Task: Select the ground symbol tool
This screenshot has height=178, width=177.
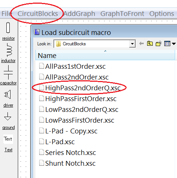Action: coord(8,121)
